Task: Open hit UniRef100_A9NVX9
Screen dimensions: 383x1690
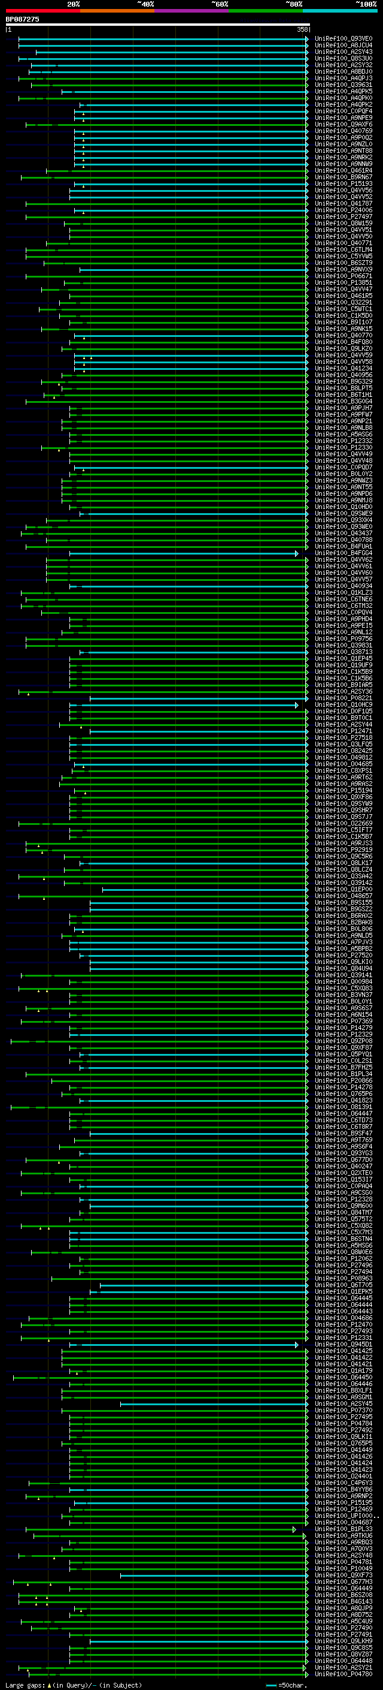Action: (x=344, y=270)
